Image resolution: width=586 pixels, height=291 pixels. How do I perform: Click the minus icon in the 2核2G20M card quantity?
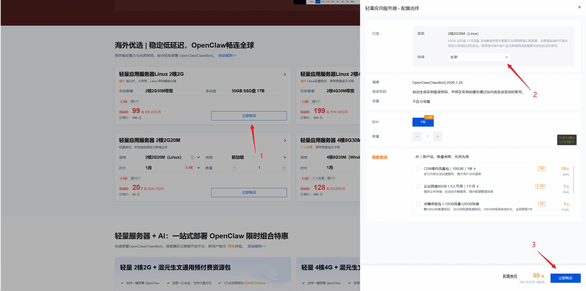[x=234, y=168]
